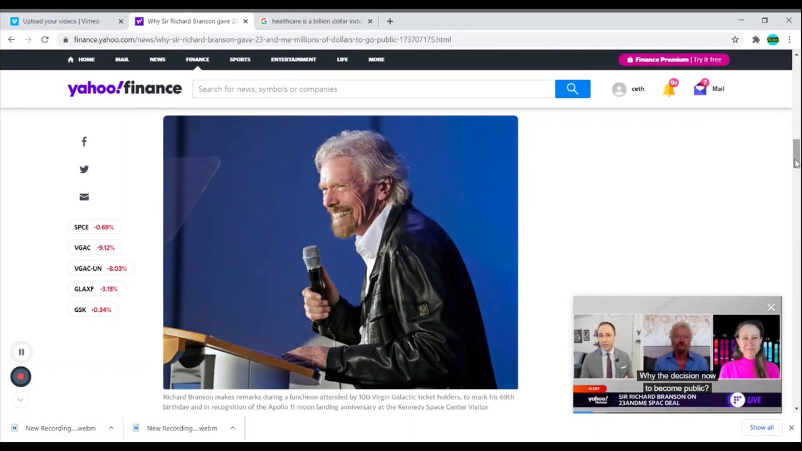Click the site lock security icon
Viewport: 802px width, 451px height.
pos(66,39)
